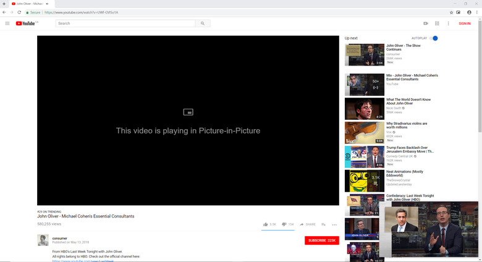Open the yellow cartoon 3.1K playlist thumbnail
Viewport: 482px width, 262px height.
[x=364, y=181]
